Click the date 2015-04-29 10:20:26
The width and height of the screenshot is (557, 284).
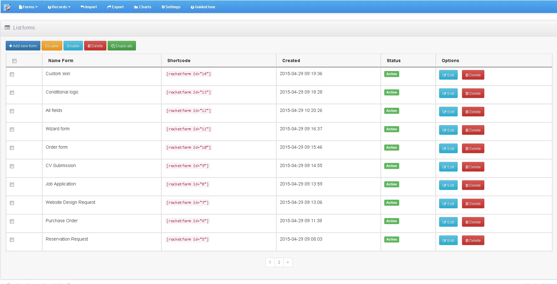[301, 110]
